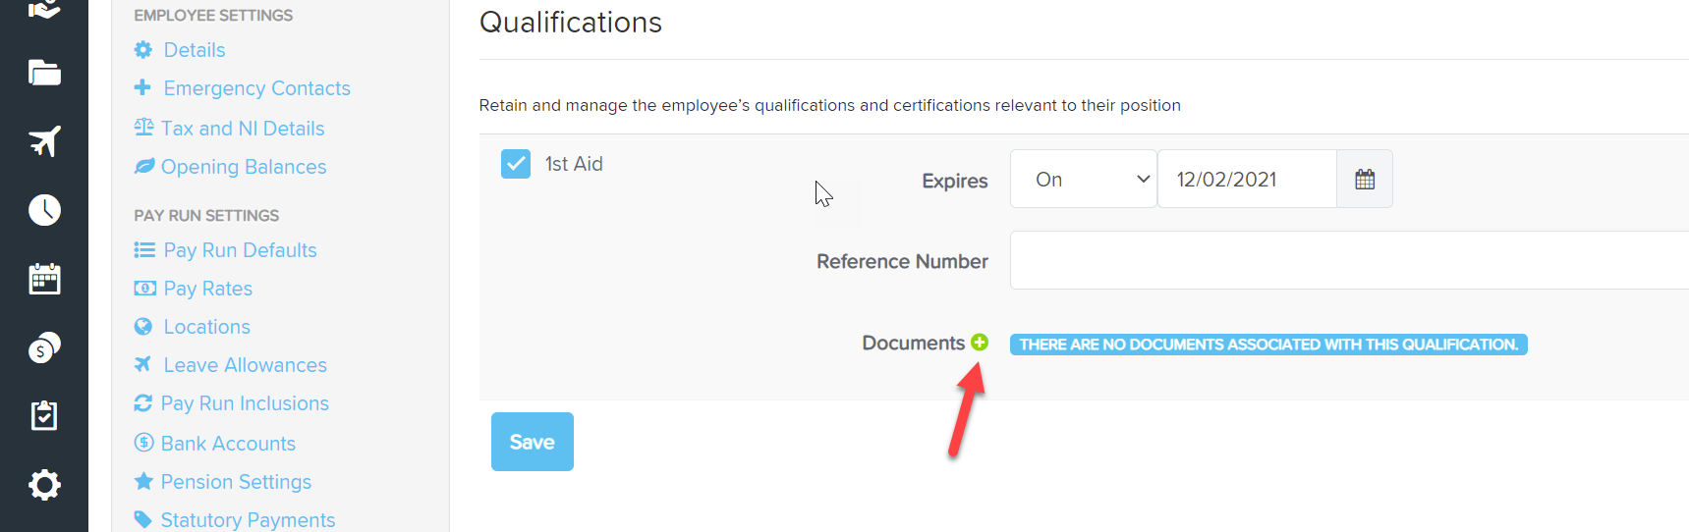Open the settings gear icon in sidebar

[x=44, y=485]
